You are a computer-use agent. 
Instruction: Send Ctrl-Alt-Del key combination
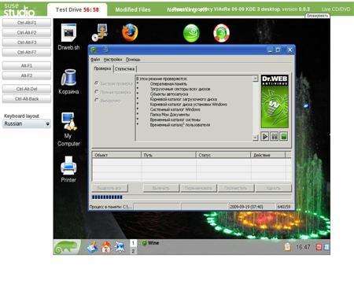pos(27,89)
